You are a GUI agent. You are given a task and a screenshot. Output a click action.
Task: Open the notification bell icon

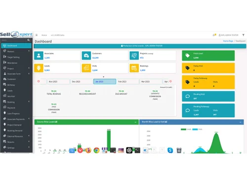pyautogui.click(x=214, y=35)
